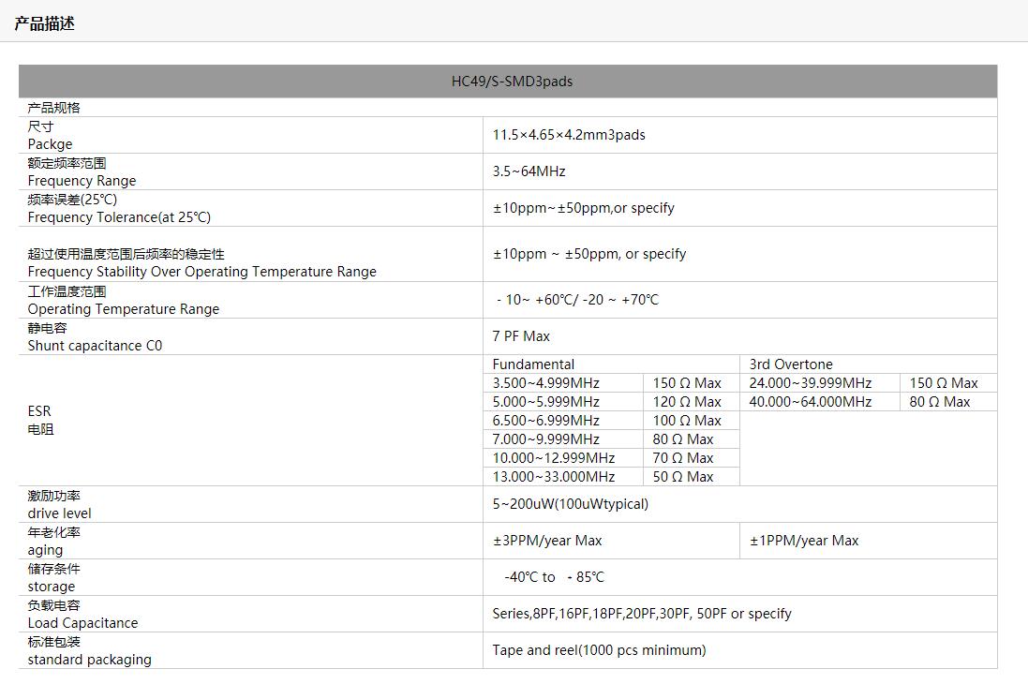The width and height of the screenshot is (1028, 684).
Task: Click the Tape and reel packaging value
Action: point(599,650)
